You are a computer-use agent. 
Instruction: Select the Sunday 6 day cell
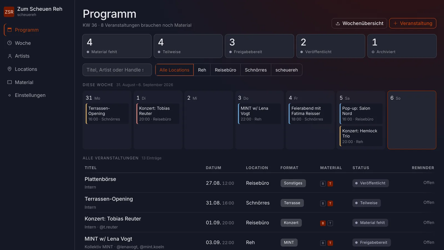point(412,120)
